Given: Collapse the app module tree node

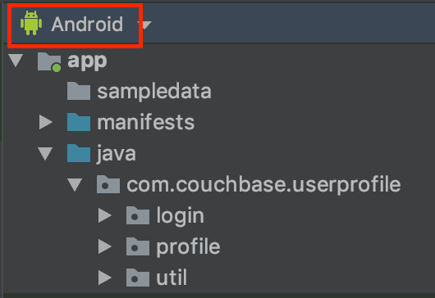Looking at the screenshot, I should coord(16,60).
